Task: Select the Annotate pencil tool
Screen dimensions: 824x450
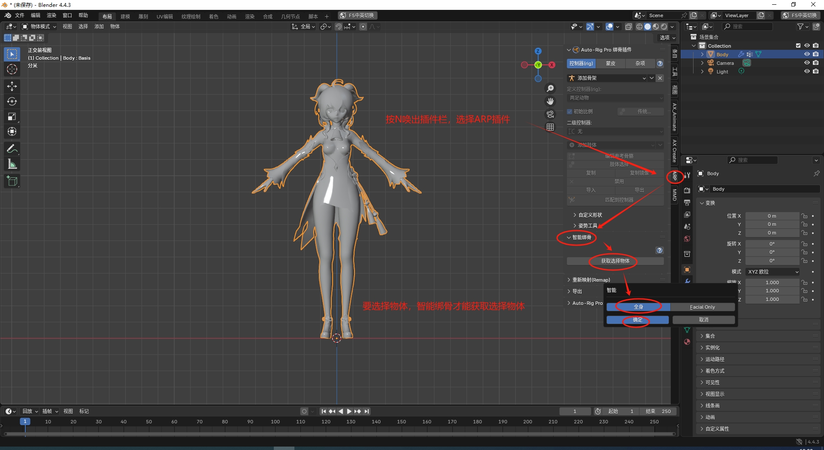Action: 12,149
